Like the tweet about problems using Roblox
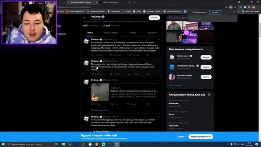This screenshot has height=147, width=261. tap(129, 74)
